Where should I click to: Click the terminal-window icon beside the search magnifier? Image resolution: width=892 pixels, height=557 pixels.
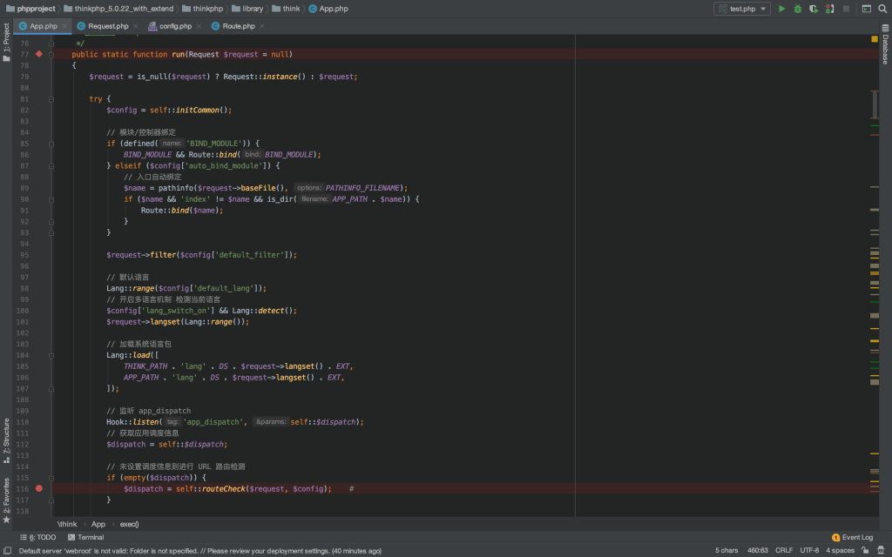tap(866, 9)
